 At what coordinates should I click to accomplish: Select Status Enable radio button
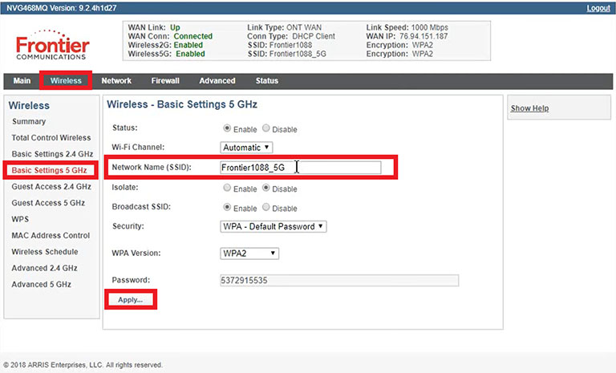tap(227, 128)
